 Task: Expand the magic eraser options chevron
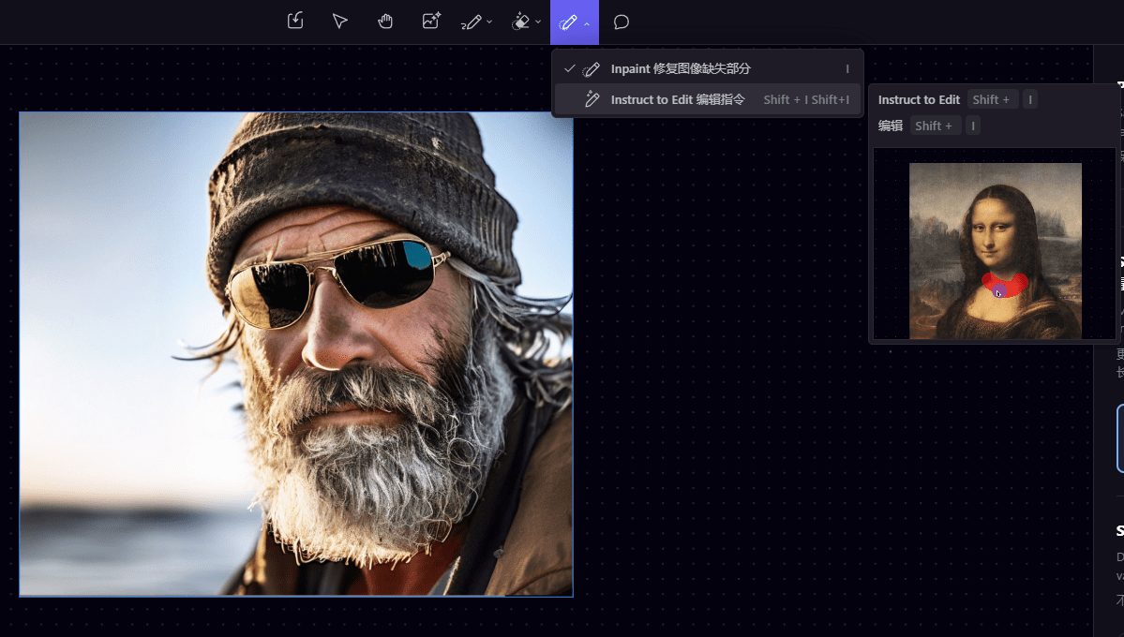click(x=538, y=22)
